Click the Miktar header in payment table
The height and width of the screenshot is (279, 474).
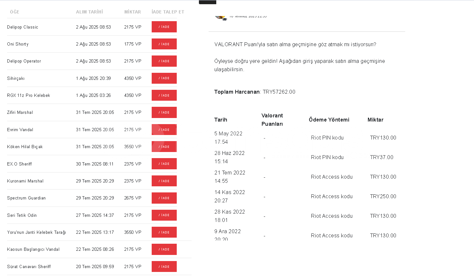click(375, 120)
